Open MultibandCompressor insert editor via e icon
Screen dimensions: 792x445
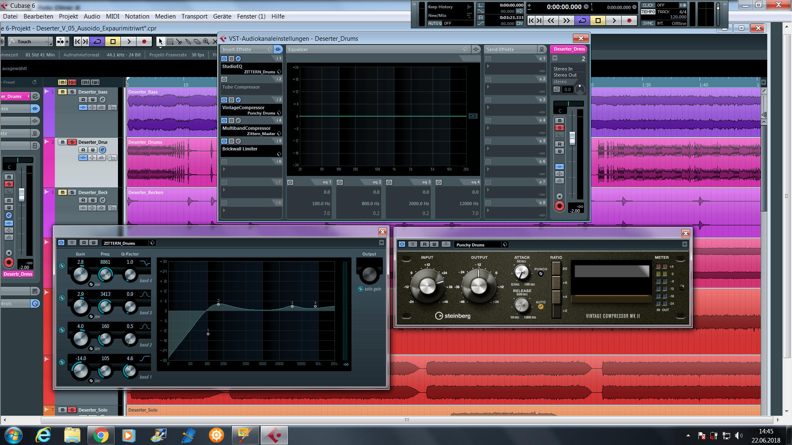[x=238, y=120]
